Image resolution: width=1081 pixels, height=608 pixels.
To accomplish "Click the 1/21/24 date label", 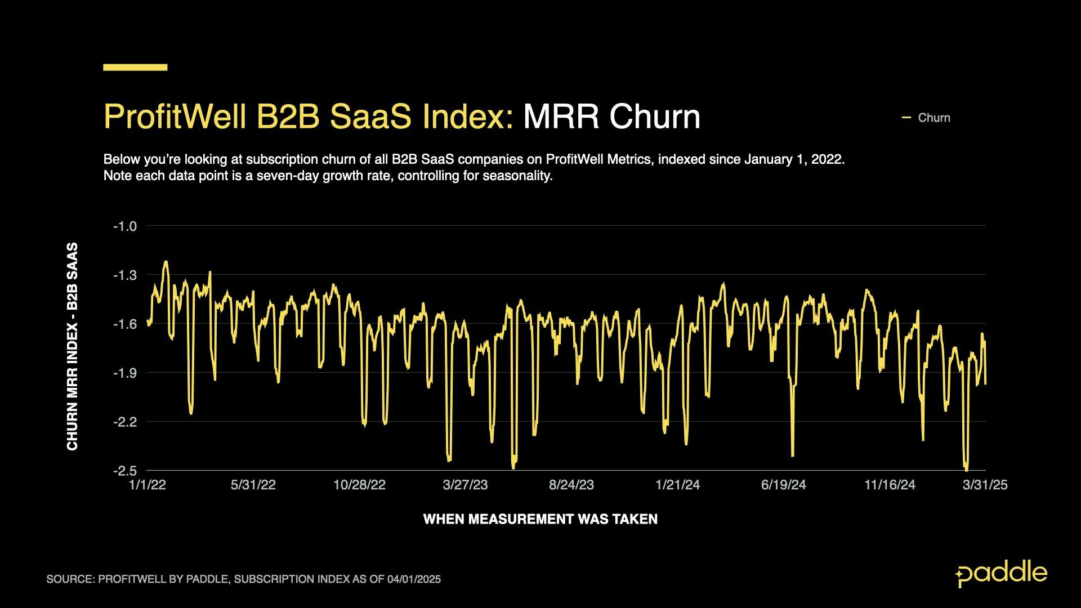I will coord(677,485).
